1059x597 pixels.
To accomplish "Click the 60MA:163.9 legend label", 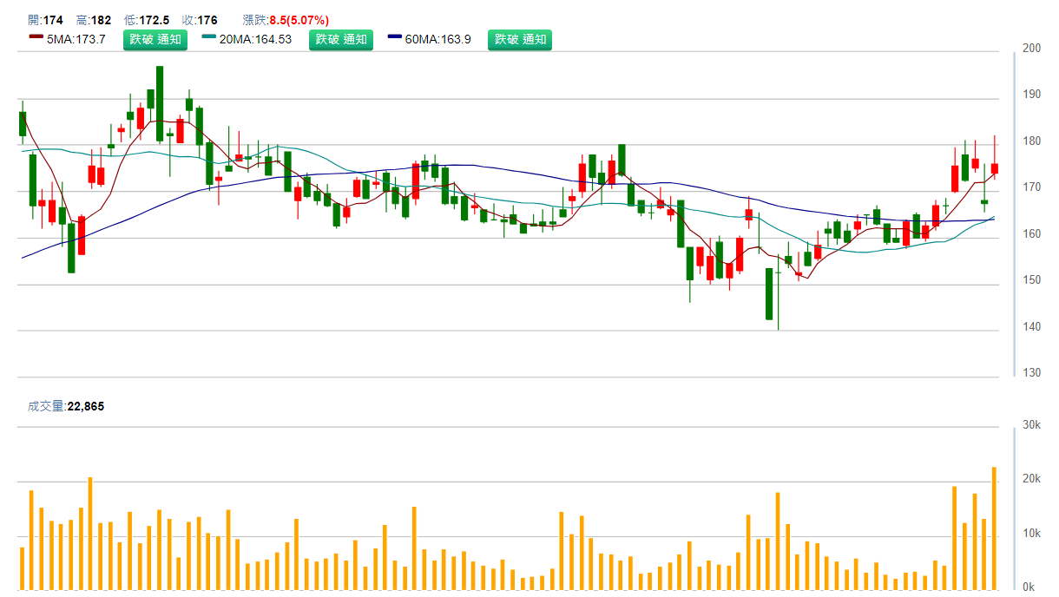I will [x=437, y=39].
